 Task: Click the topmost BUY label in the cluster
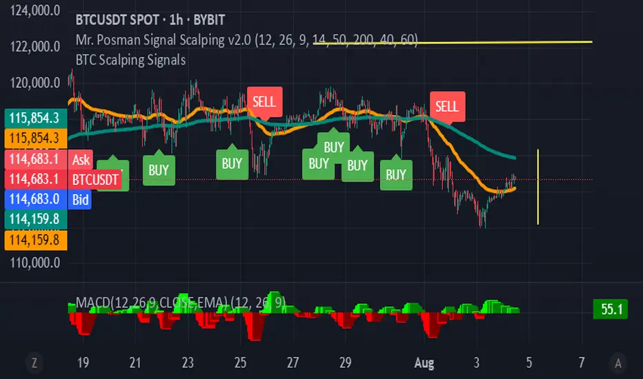point(333,146)
